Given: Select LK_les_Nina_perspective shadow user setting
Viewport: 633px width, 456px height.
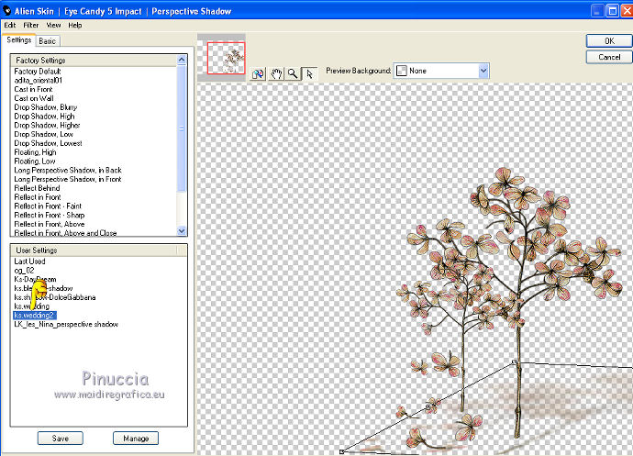Looking at the screenshot, I should pyautogui.click(x=66, y=324).
